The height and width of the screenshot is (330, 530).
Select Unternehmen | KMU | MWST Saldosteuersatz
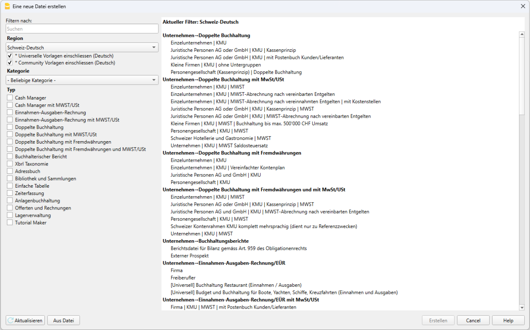coord(219,145)
